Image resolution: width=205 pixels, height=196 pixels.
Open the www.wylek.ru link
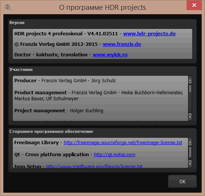tap(110, 55)
